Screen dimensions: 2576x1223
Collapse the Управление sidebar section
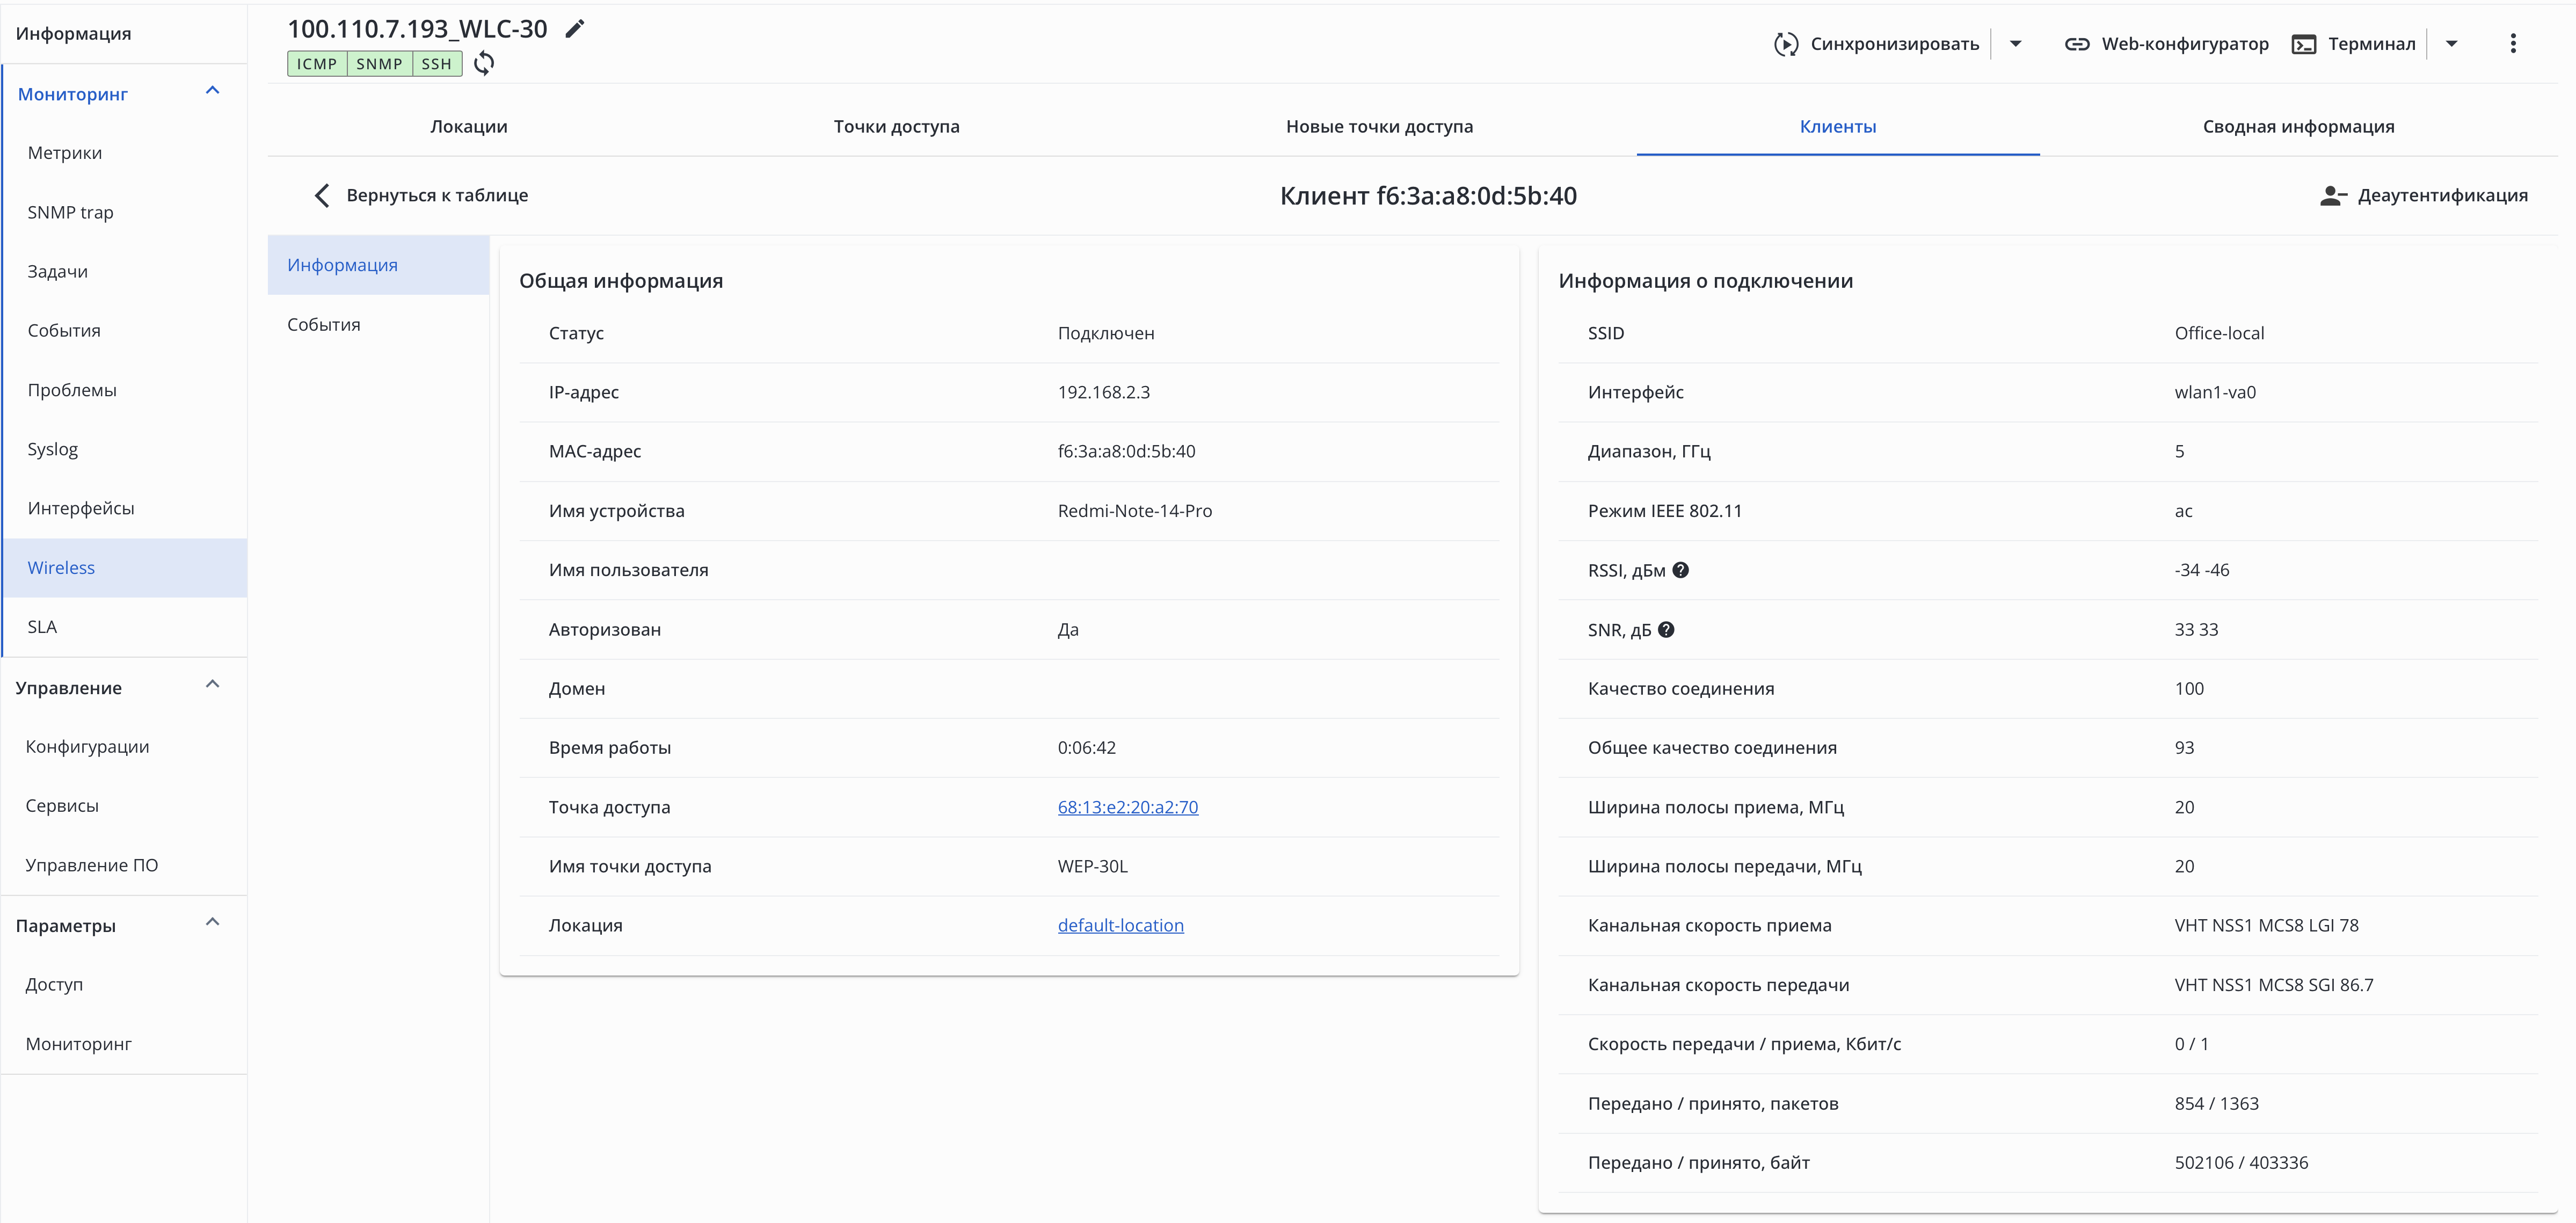[212, 685]
